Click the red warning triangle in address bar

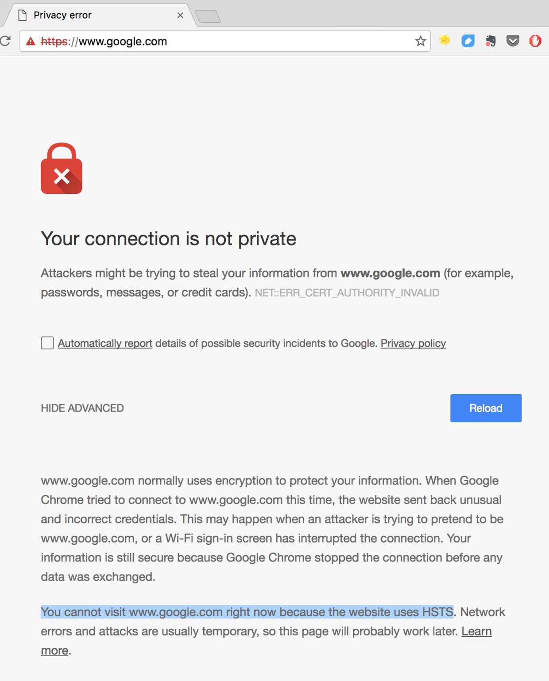click(31, 42)
